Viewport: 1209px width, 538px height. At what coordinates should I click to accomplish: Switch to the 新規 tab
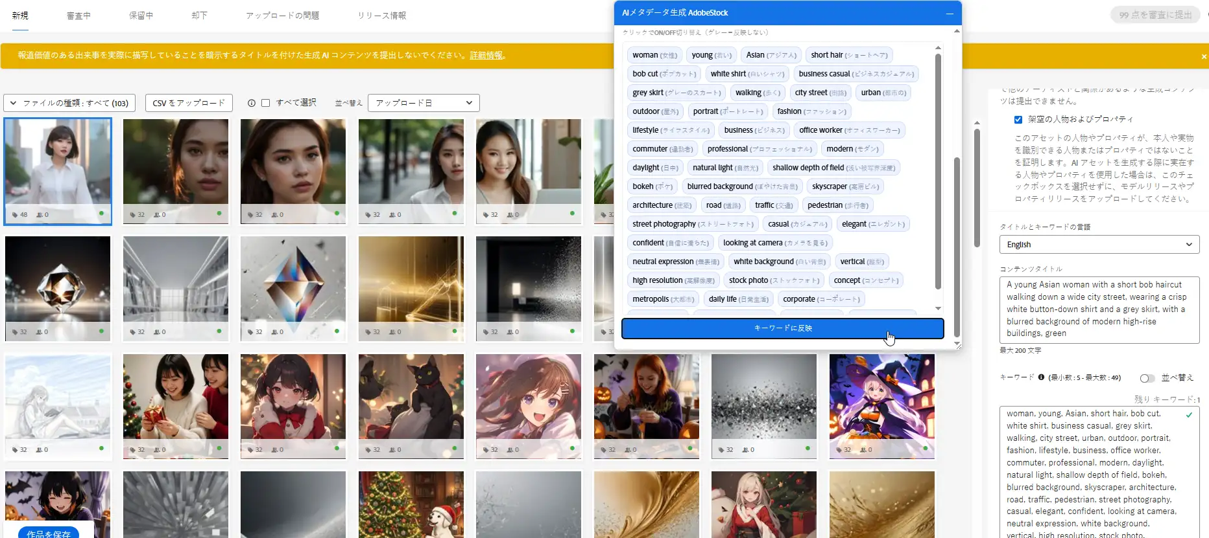pos(20,16)
